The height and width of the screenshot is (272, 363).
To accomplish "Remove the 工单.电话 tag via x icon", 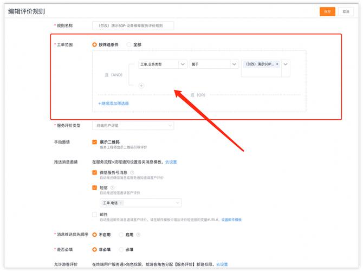I will tap(121, 203).
